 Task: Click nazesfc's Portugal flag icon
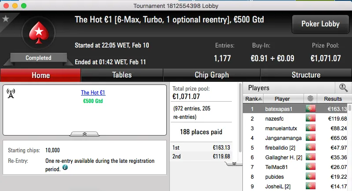point(310,118)
